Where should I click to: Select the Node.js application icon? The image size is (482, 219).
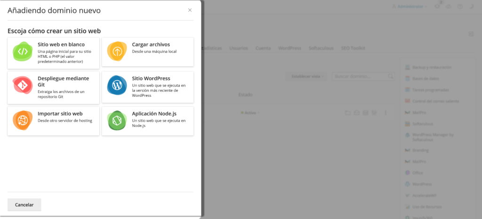click(x=117, y=120)
